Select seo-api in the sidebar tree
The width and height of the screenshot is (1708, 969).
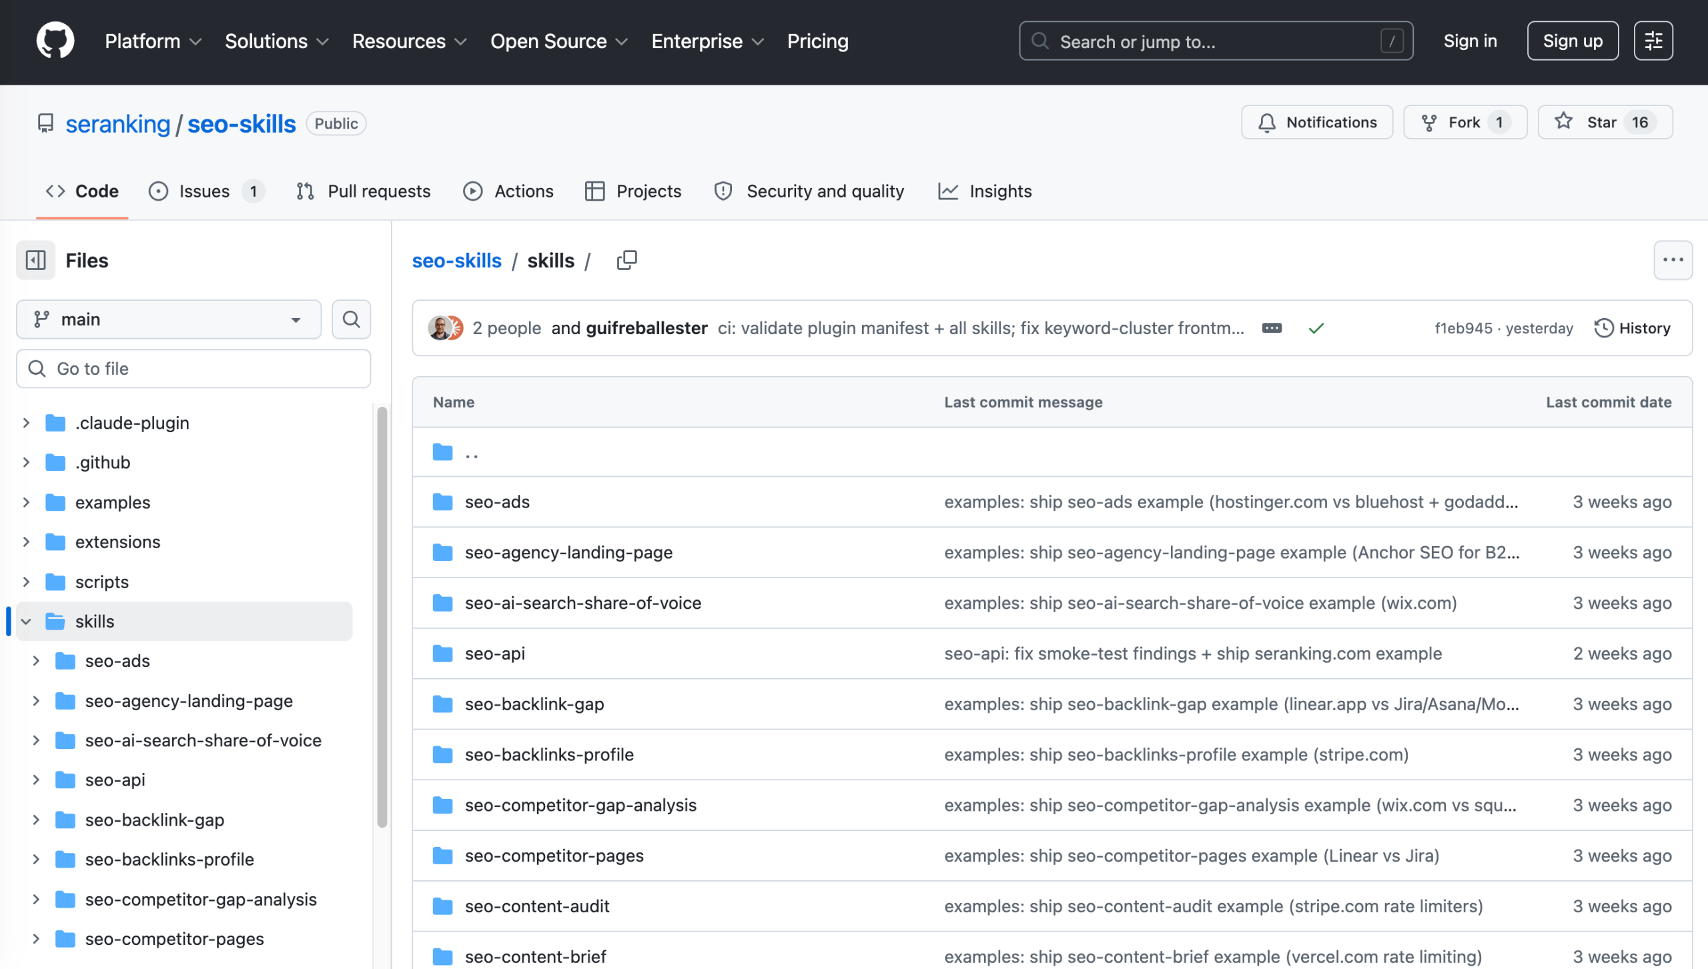point(115,780)
